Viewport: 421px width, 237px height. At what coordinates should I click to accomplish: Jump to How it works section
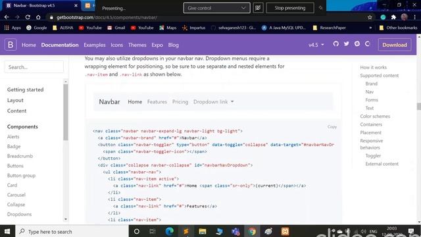373,67
